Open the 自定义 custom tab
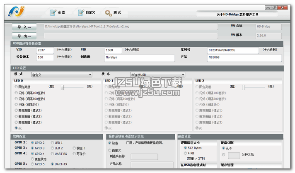 pyautogui.click(x=87, y=12)
